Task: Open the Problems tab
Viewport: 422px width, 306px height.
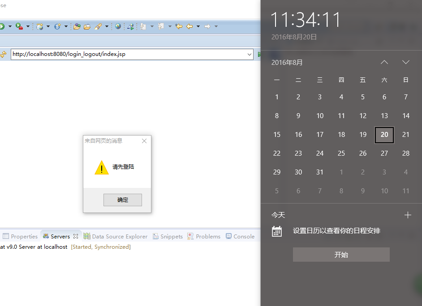Action: (x=204, y=236)
